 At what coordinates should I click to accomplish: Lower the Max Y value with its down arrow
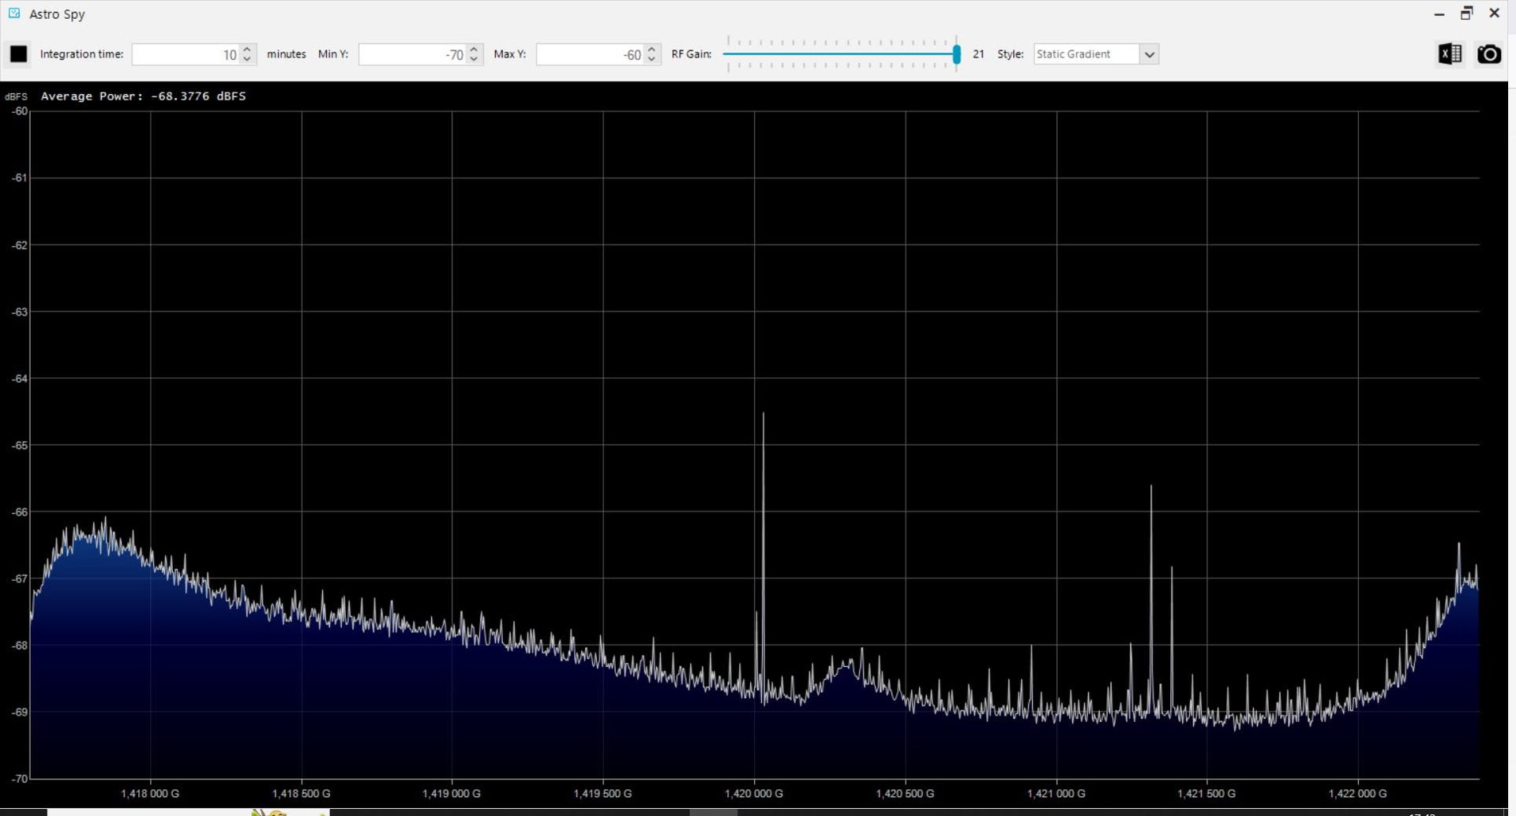651,59
